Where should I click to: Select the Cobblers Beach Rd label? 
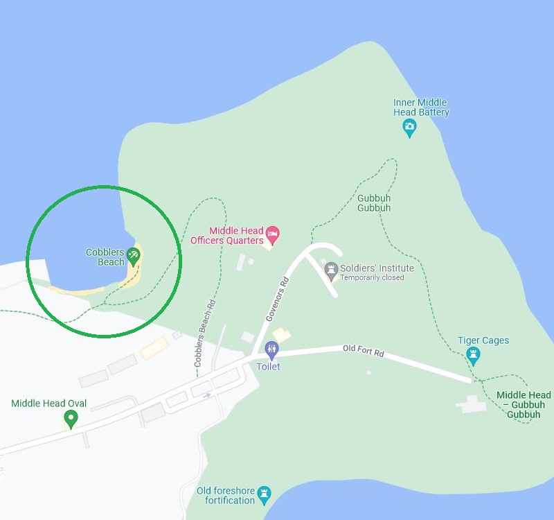[204, 333]
